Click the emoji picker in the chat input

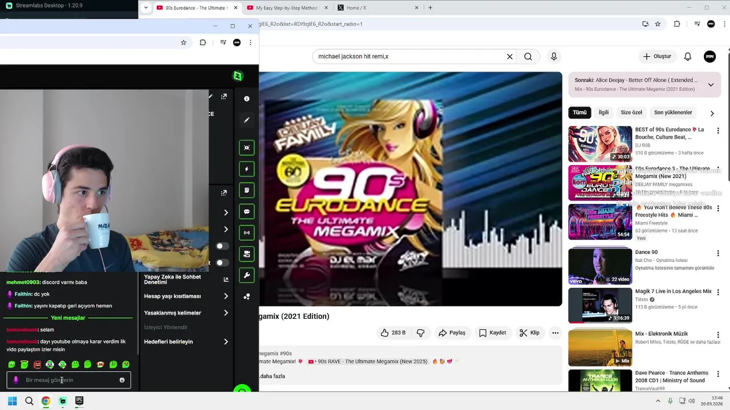click(x=122, y=380)
